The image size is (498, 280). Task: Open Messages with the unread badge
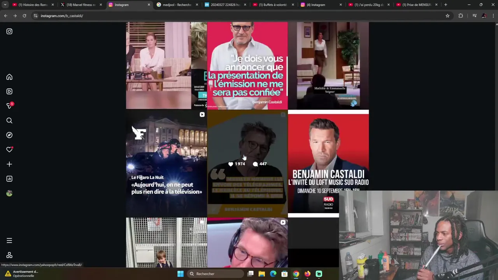click(x=9, y=106)
